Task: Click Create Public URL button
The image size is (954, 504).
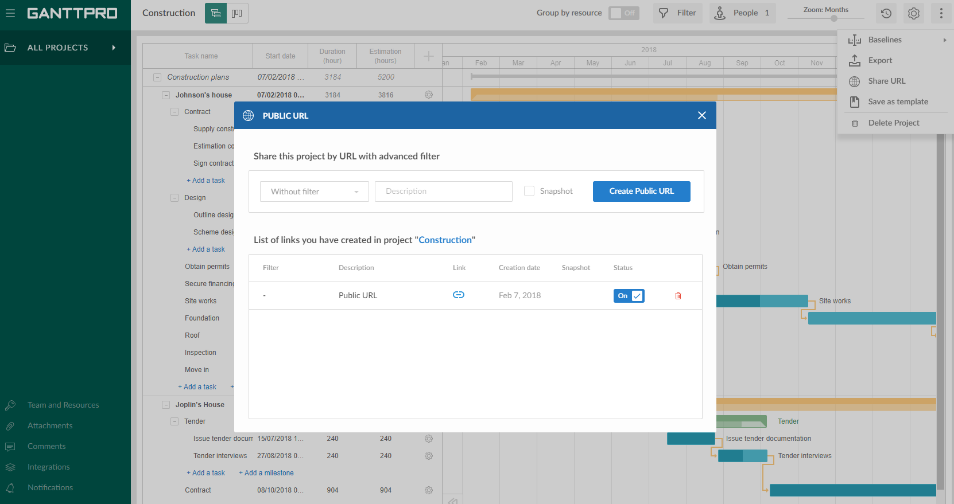Action: coord(642,192)
